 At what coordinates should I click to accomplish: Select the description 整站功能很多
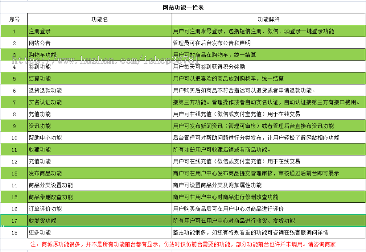[x=268, y=232]
